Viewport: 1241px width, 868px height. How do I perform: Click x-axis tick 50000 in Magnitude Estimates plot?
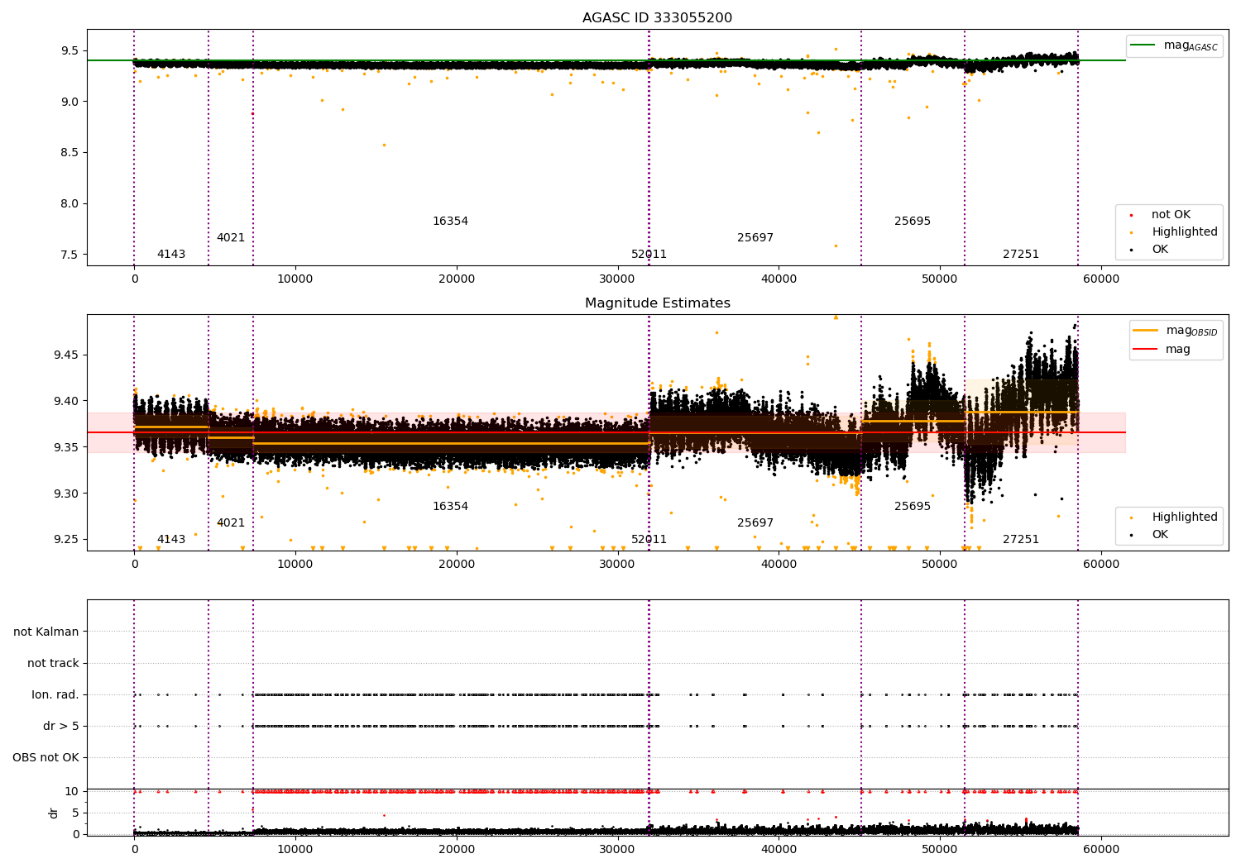click(x=940, y=564)
